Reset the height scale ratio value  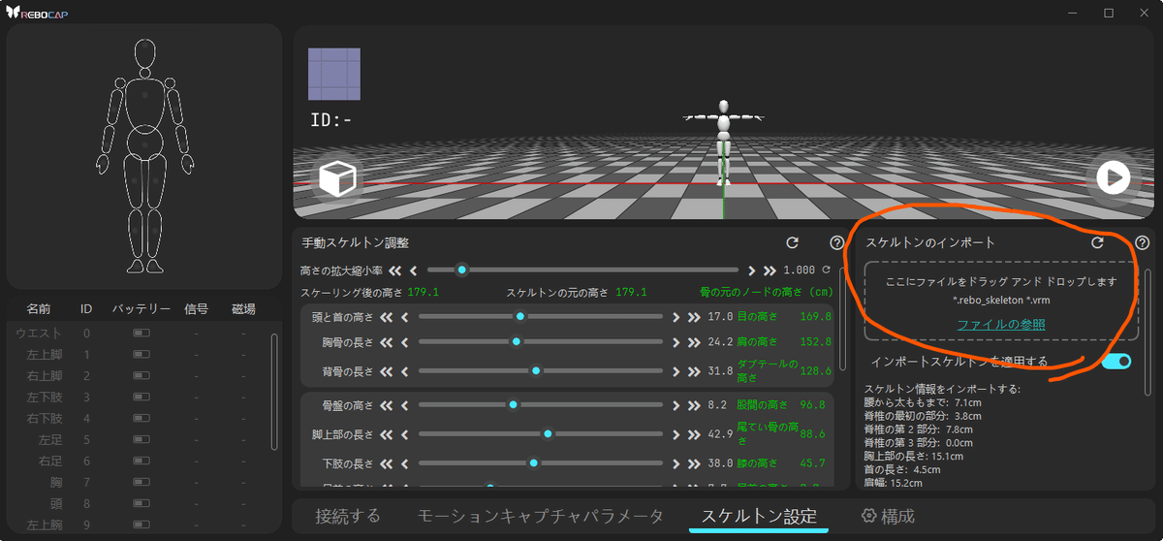click(x=827, y=270)
